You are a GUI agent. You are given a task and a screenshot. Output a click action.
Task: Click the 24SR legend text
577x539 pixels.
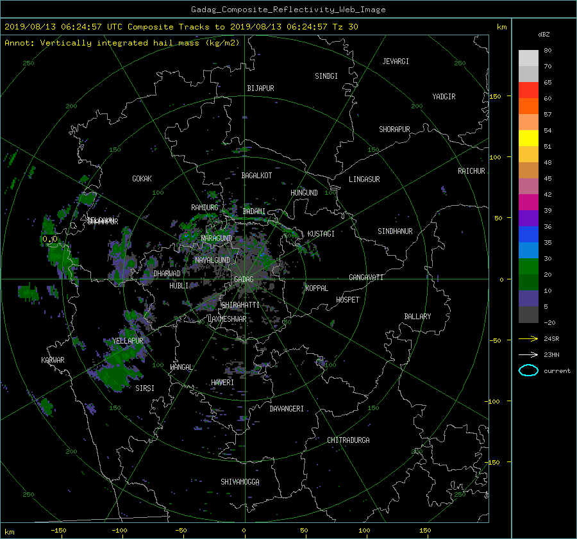(x=551, y=338)
